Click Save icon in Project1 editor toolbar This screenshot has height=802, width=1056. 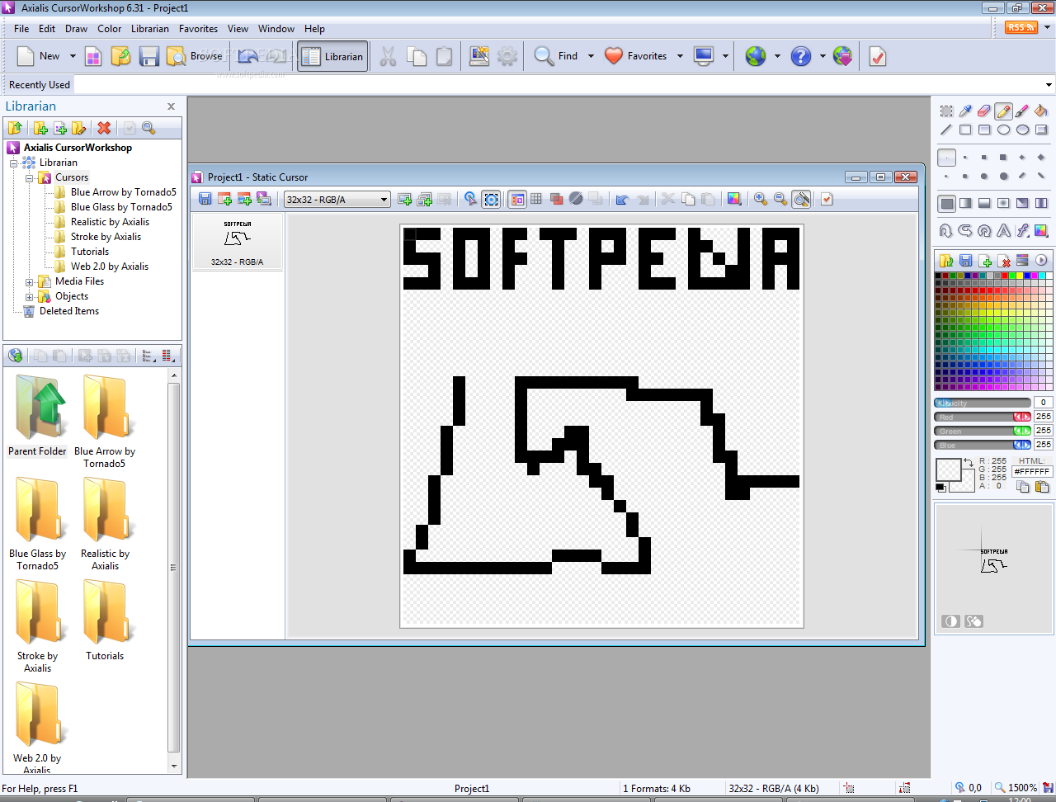coord(205,199)
